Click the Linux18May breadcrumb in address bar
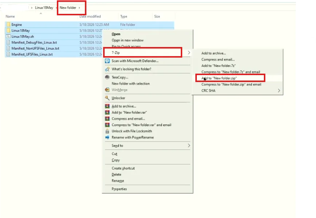Viewport: 316px width, 218px height. click(x=44, y=8)
